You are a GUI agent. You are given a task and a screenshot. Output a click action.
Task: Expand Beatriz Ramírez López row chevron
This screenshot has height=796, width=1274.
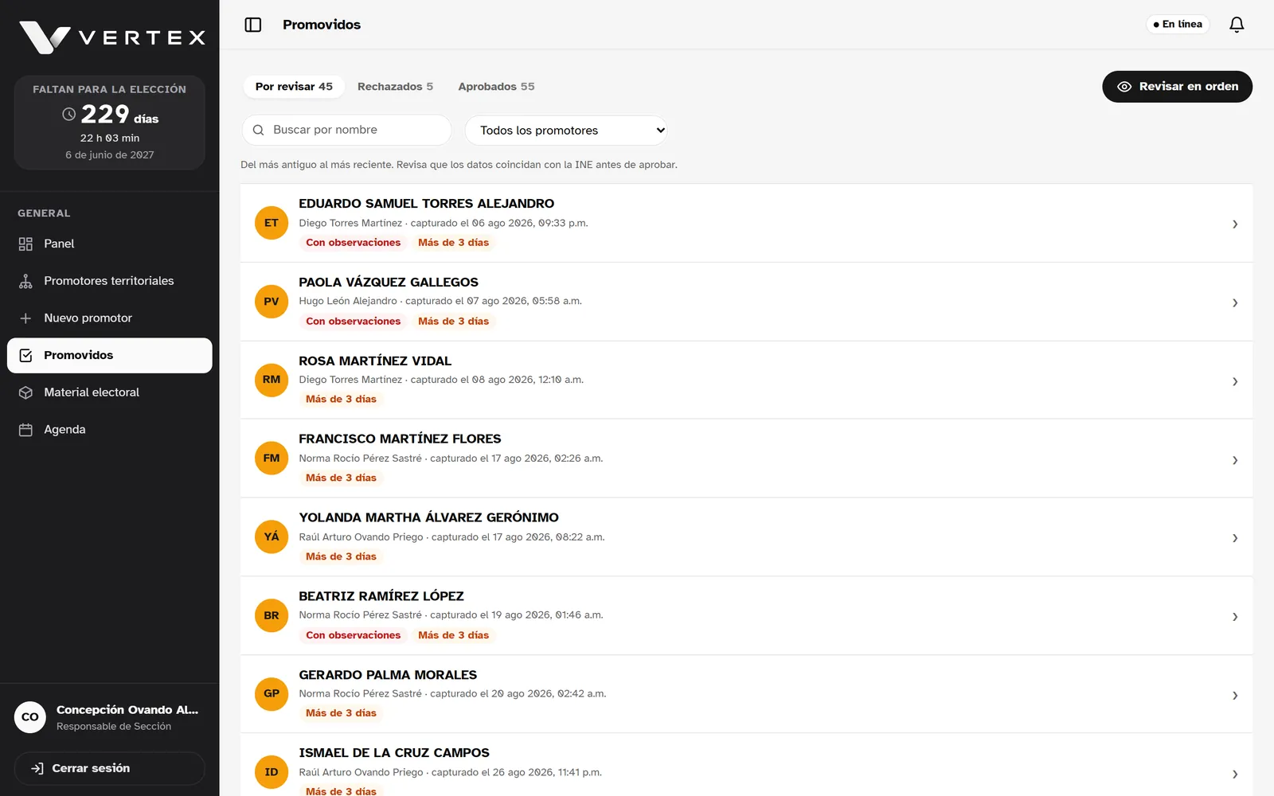[1235, 617]
